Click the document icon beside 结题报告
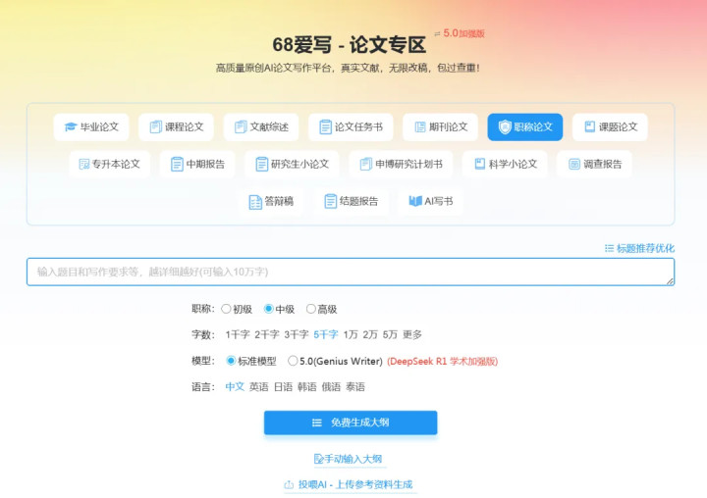 coord(331,201)
